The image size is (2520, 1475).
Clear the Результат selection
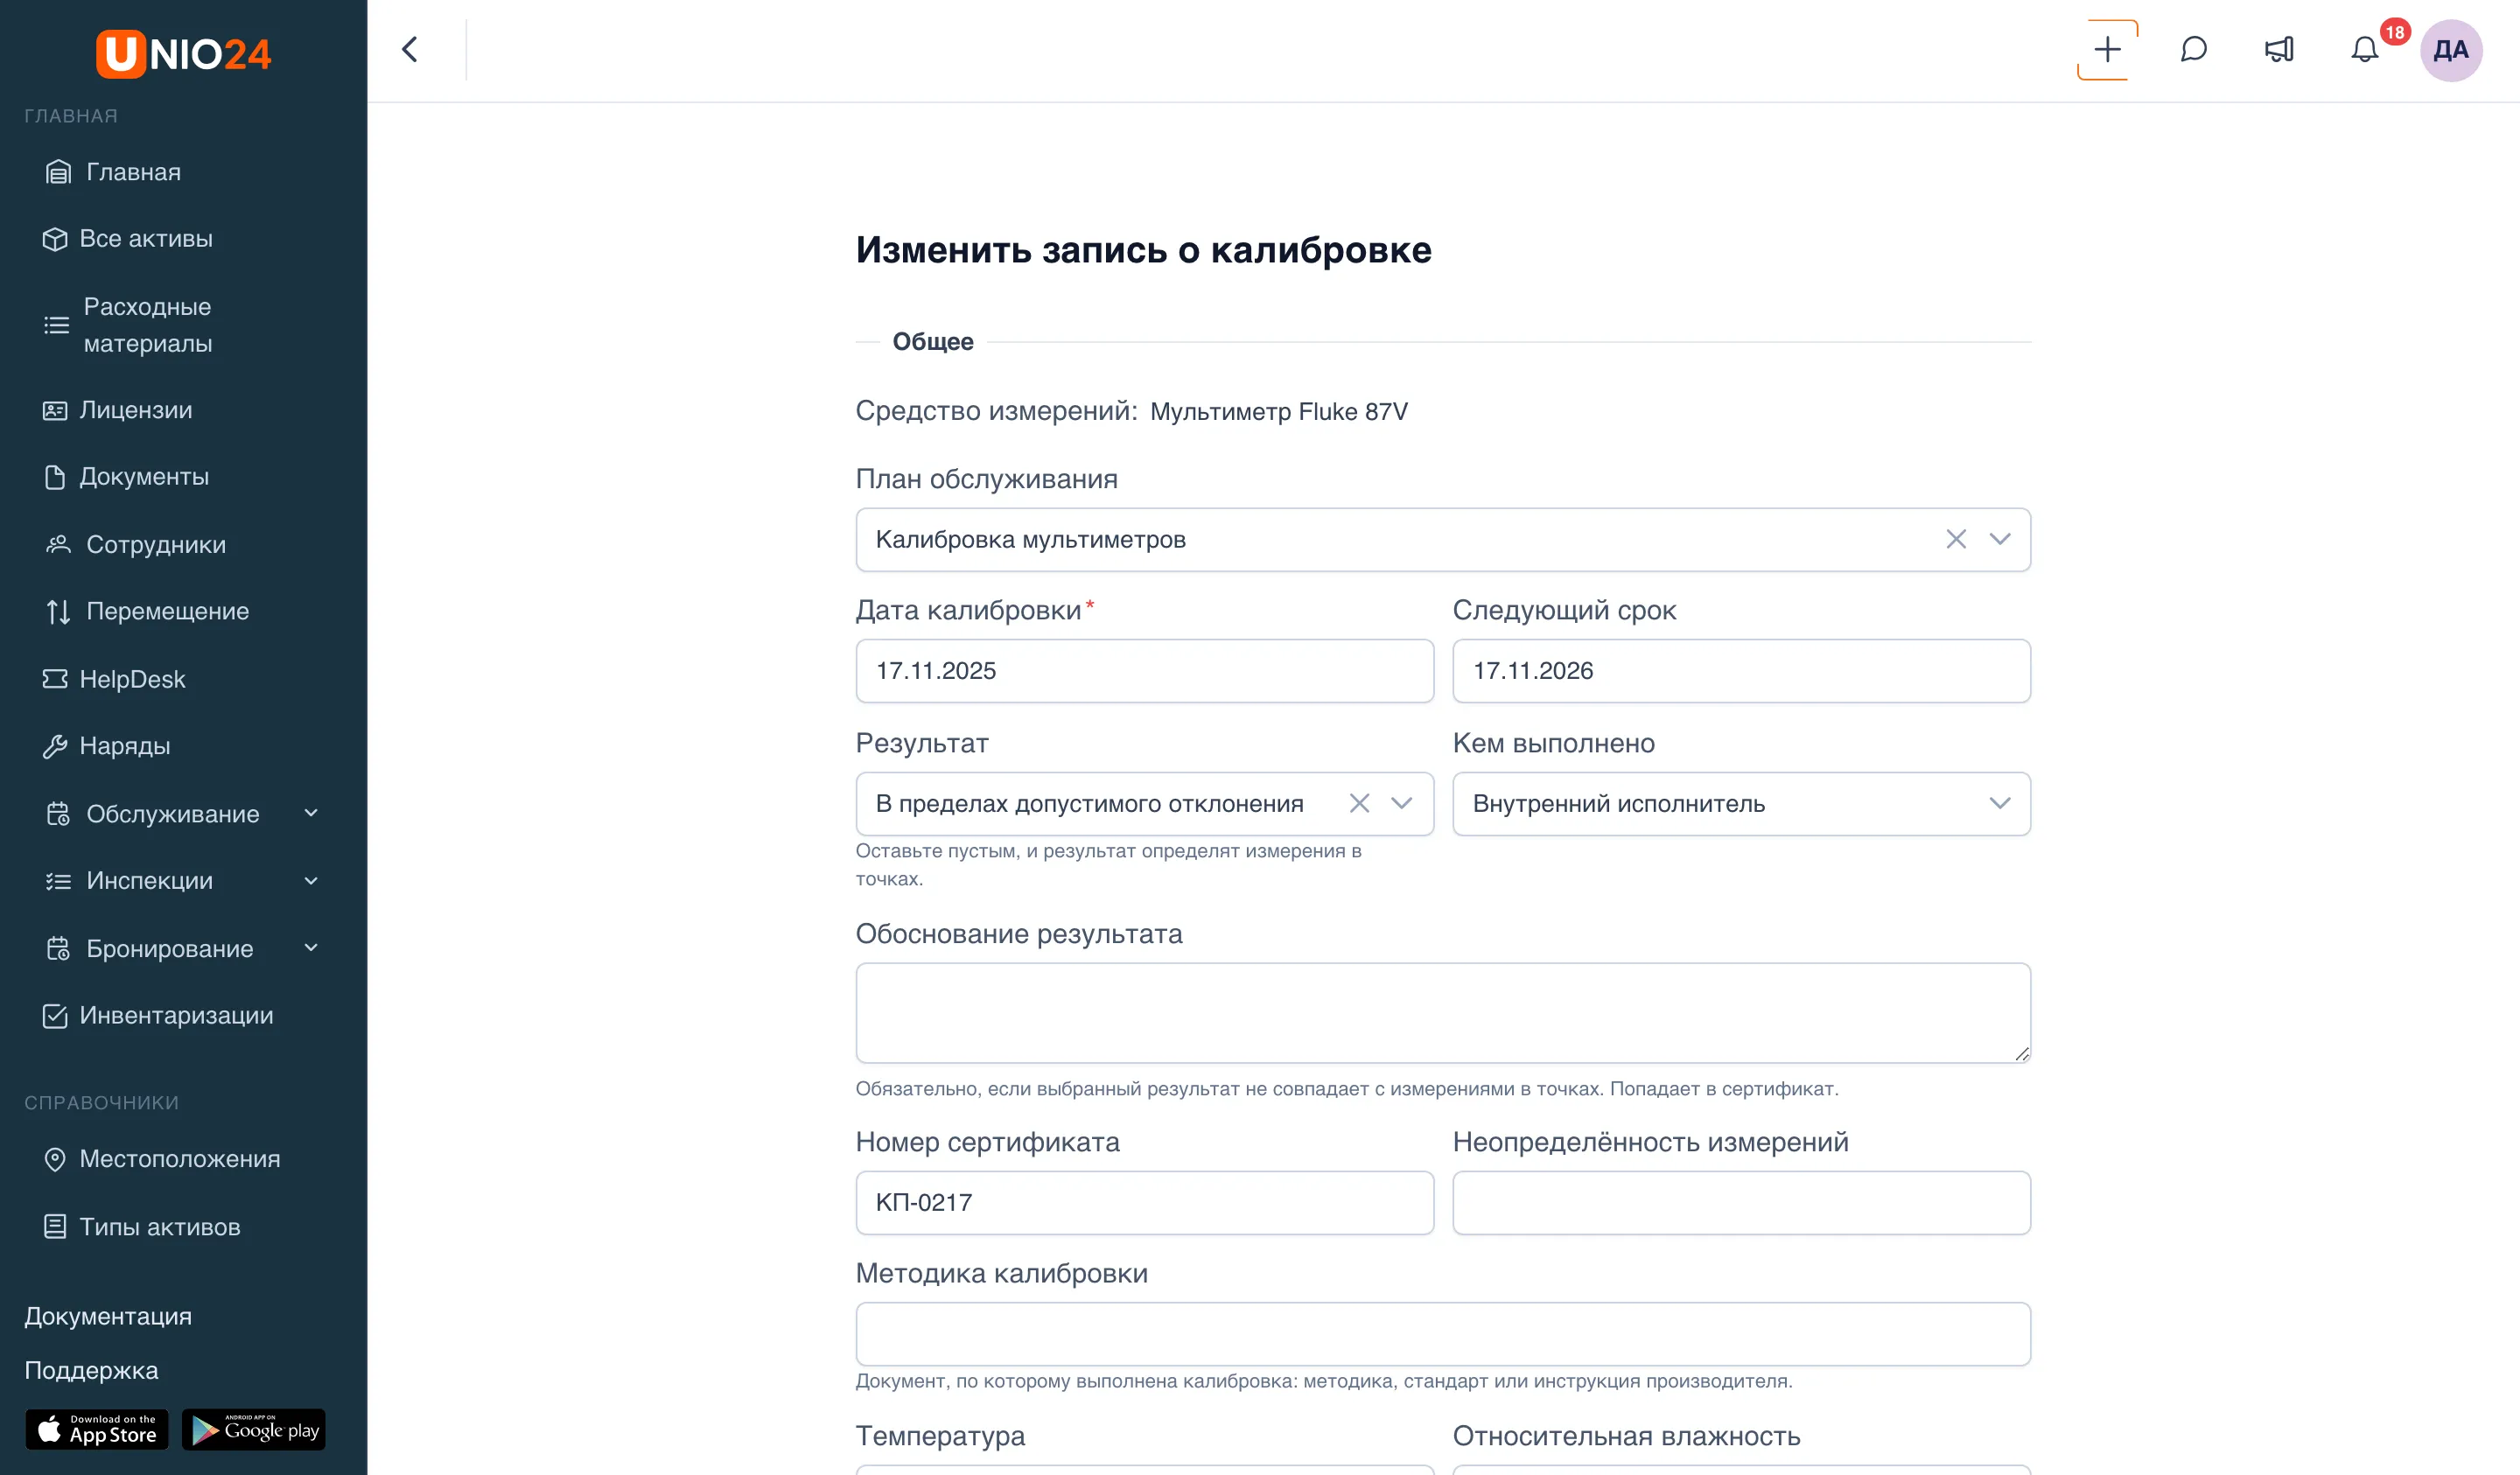[x=1359, y=803]
